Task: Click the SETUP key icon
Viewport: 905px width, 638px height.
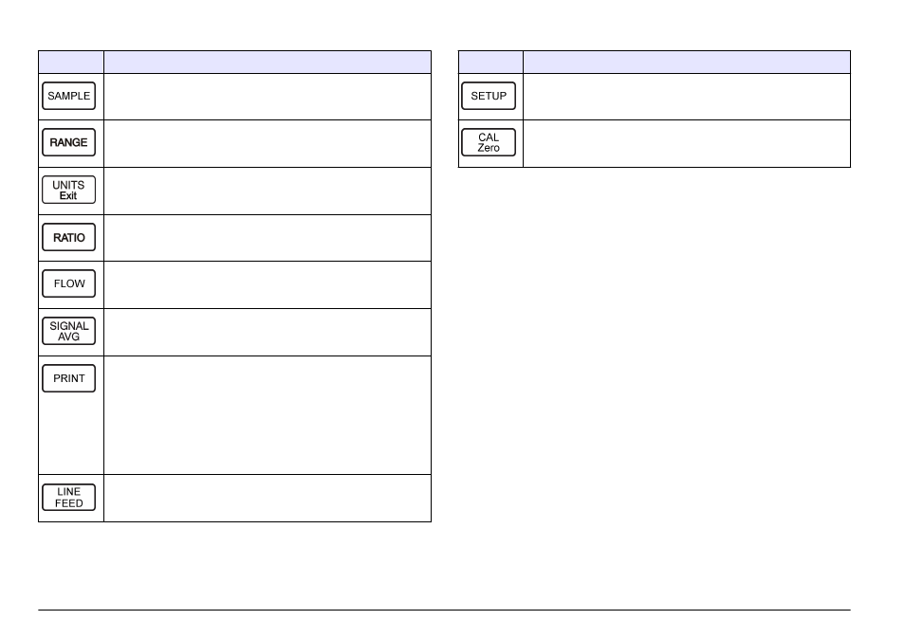Action: click(489, 96)
